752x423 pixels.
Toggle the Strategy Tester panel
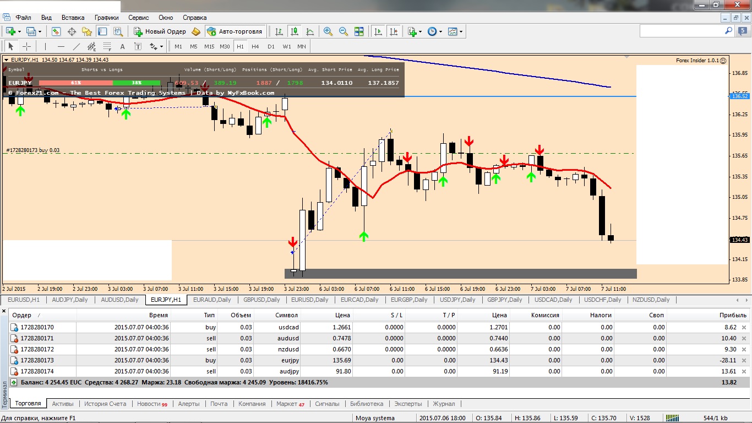pos(117,31)
